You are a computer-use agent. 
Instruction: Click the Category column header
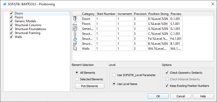pos(88,14)
